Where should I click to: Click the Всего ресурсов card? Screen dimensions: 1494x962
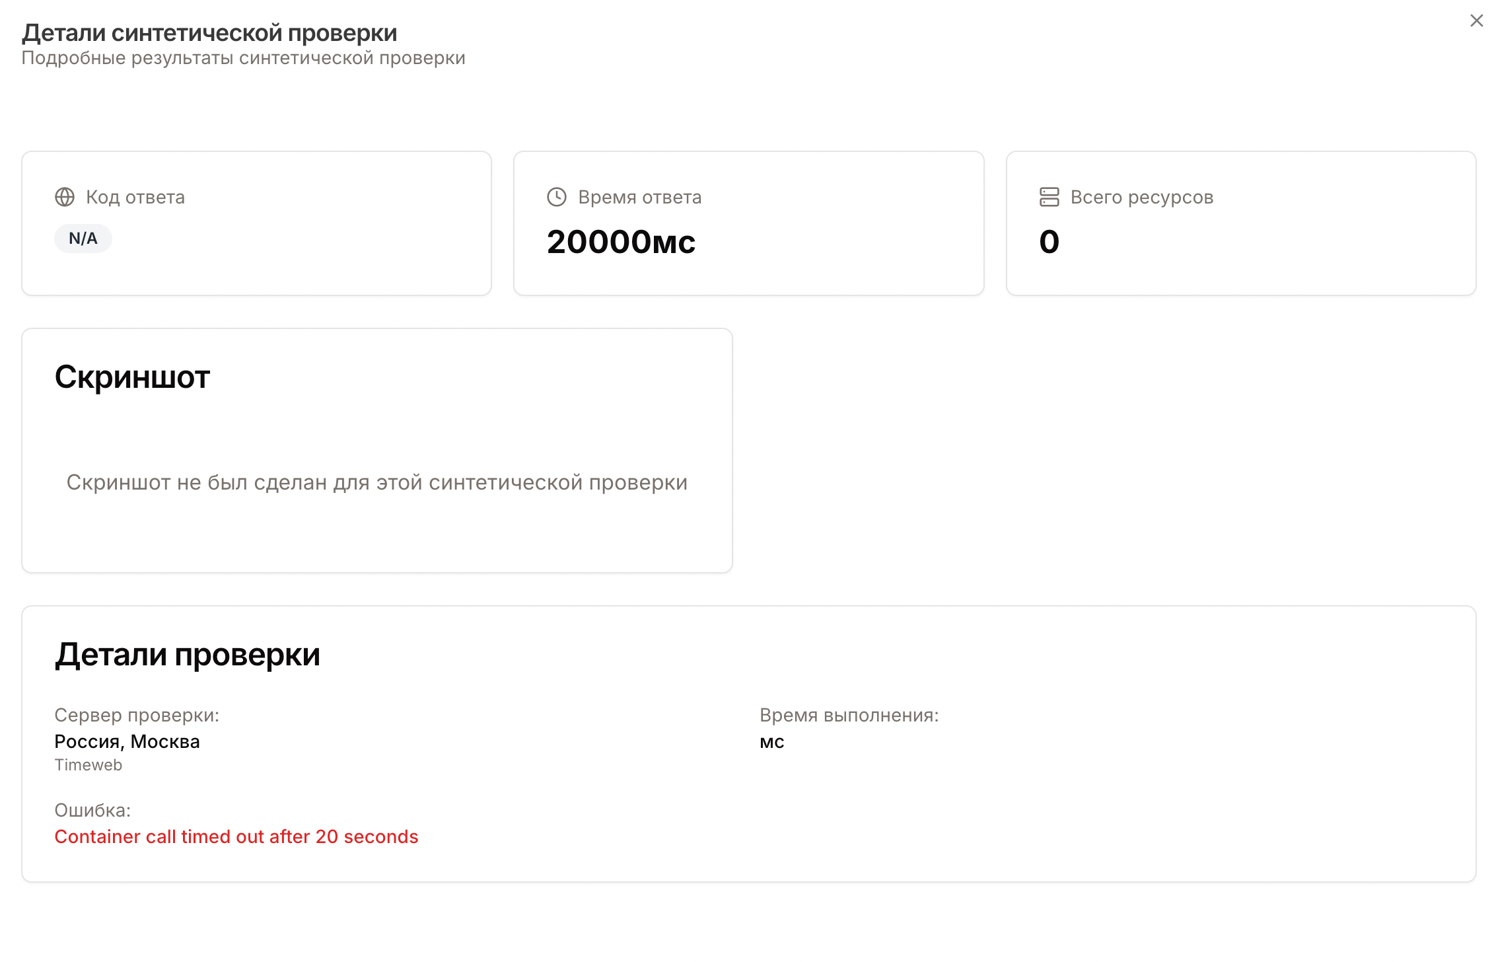(x=1240, y=223)
